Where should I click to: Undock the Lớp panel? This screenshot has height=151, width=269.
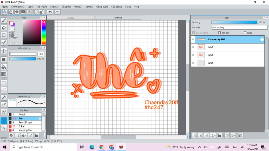[x=264, y=18]
